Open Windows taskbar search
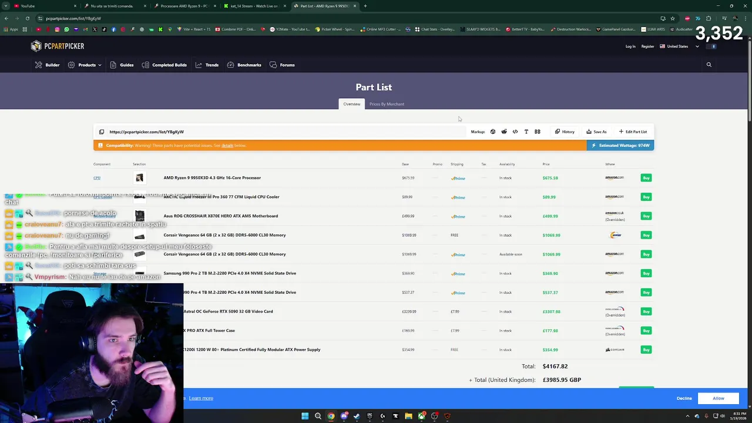This screenshot has width=752, height=423. pos(318,416)
